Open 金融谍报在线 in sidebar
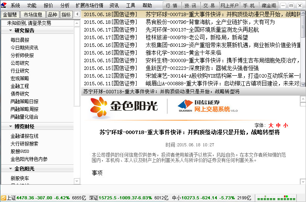 click(24, 136)
